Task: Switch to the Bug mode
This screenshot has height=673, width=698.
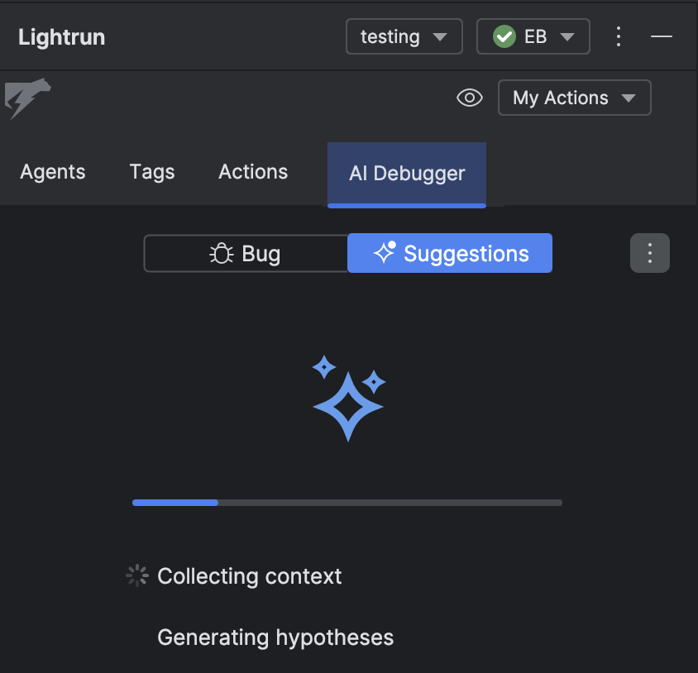Action: click(x=246, y=254)
